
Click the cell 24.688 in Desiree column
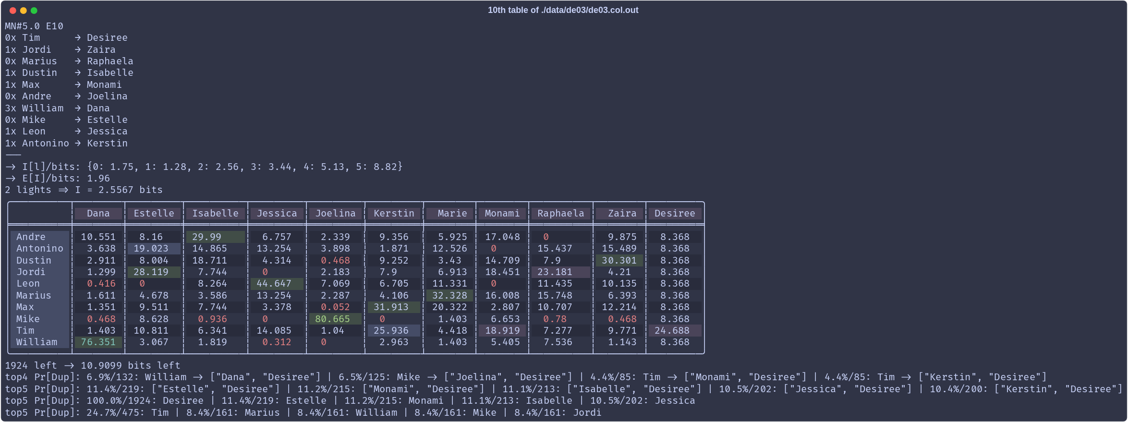click(675, 330)
